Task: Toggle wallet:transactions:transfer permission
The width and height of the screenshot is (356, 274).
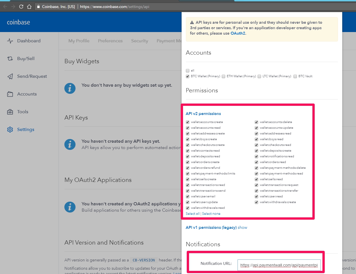Action: pyautogui.click(x=256, y=191)
